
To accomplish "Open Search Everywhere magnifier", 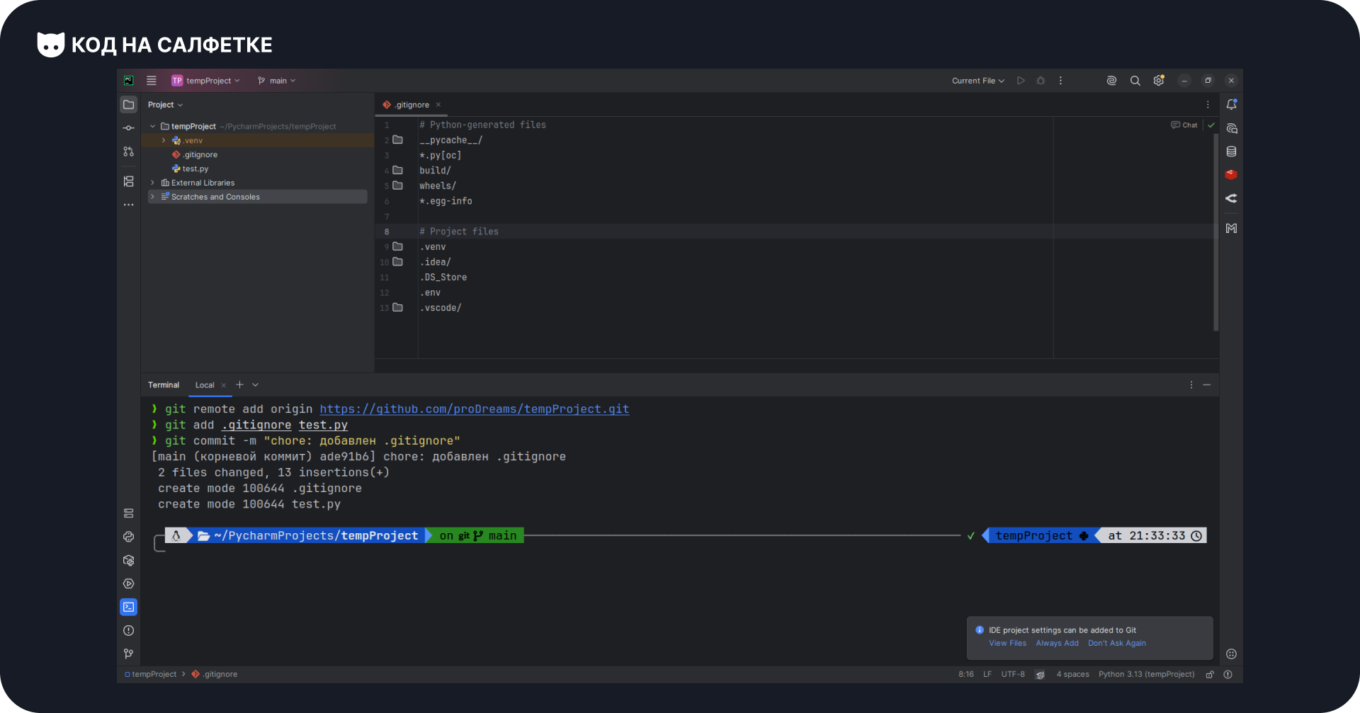I will tap(1135, 81).
